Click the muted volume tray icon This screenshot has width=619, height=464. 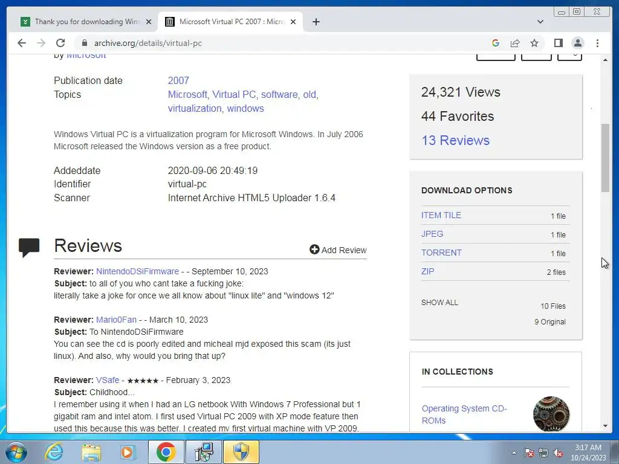558,453
